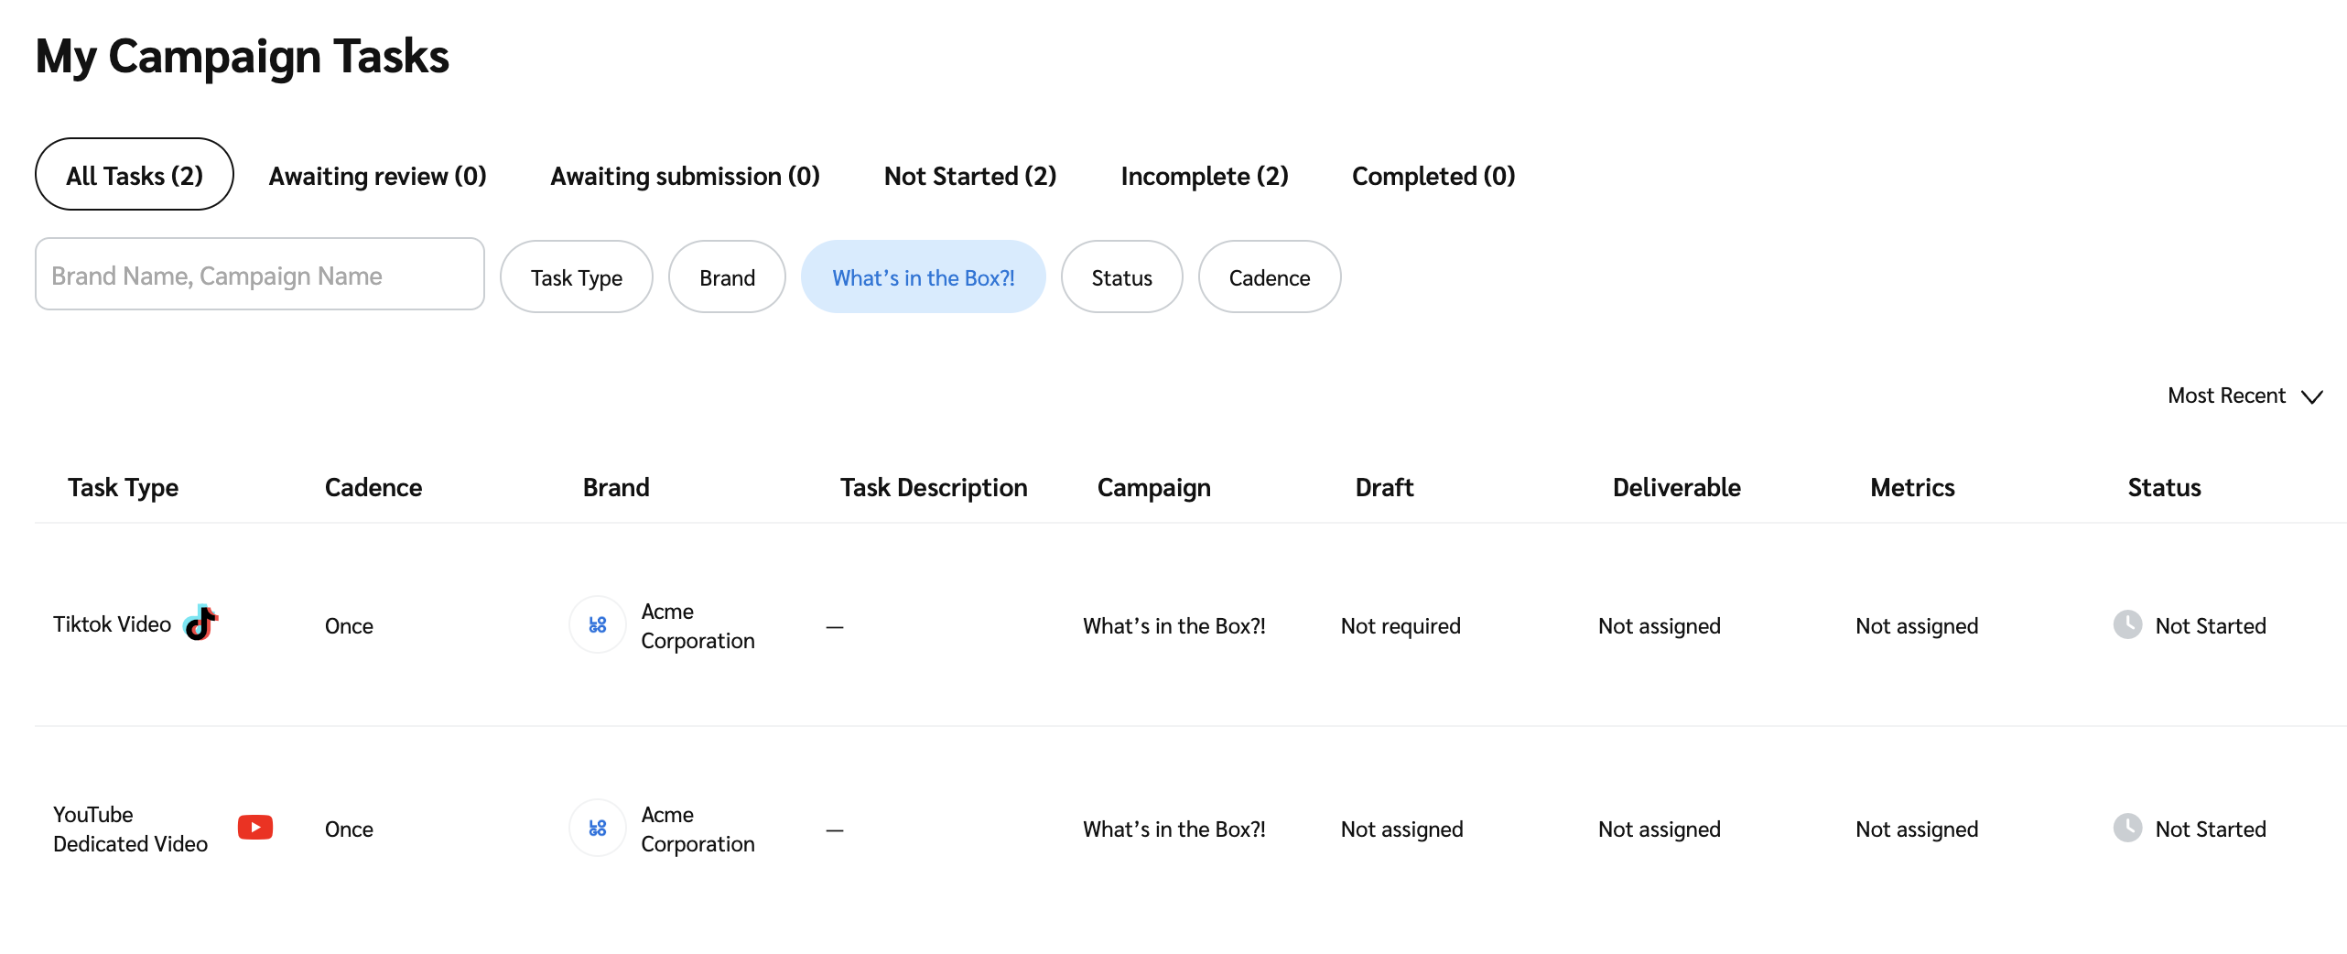Screen dimensions: 2347x954
Task: Open the Status filter dropdown
Action: 1121,277
